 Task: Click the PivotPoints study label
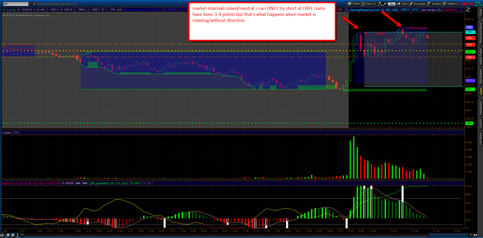click(451, 10)
